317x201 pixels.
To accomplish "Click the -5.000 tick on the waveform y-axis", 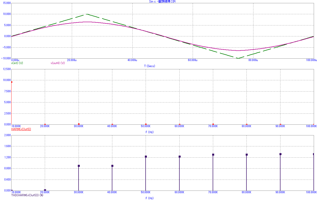I will pyautogui.click(x=6, y=47).
